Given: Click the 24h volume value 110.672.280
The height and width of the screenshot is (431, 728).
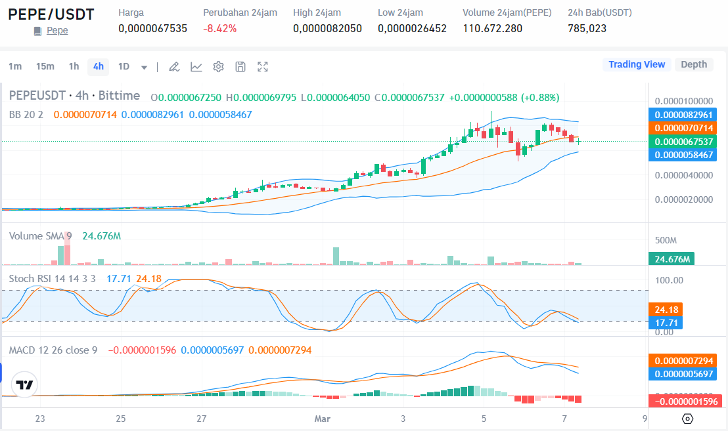Looking at the screenshot, I should click(493, 29).
